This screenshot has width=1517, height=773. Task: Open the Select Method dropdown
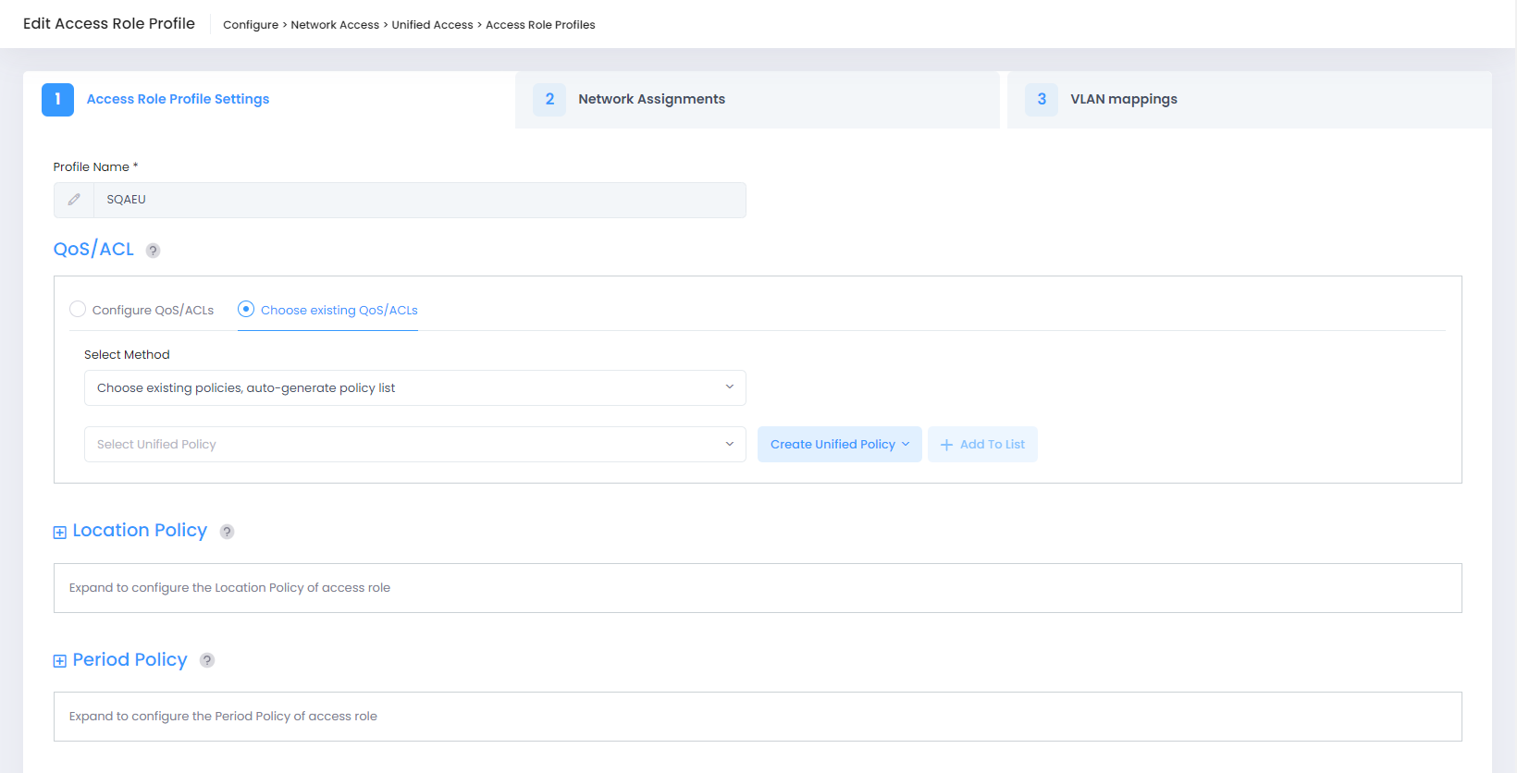pos(414,388)
